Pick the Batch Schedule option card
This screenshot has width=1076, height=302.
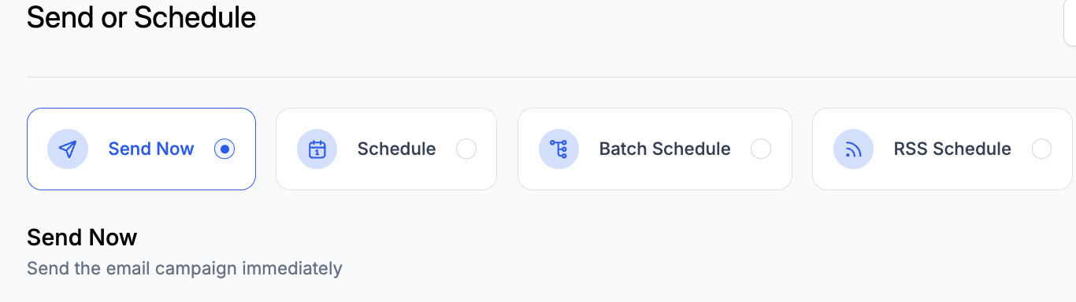click(655, 149)
